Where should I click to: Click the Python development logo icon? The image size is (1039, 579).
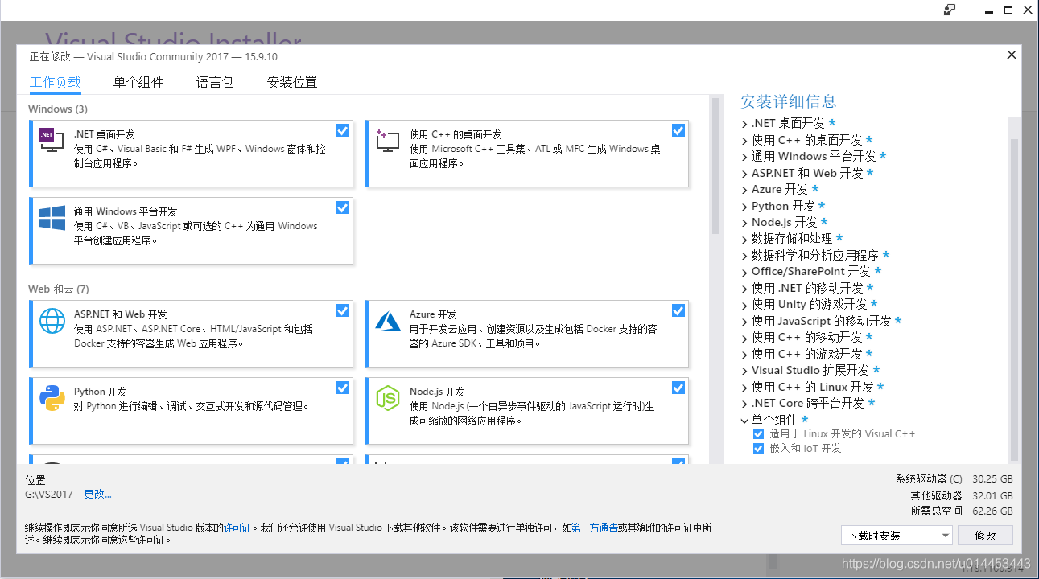click(52, 397)
